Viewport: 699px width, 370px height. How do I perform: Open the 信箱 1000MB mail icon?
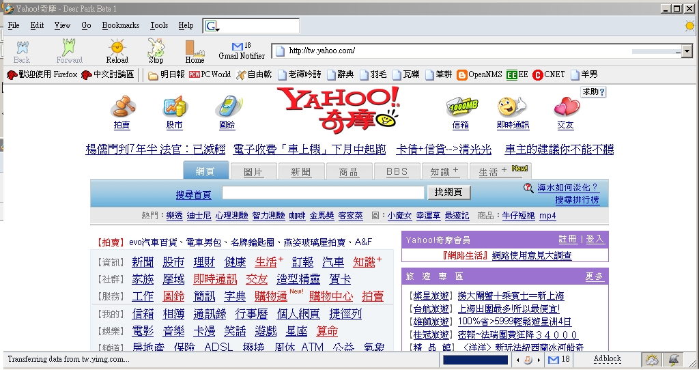pyautogui.click(x=461, y=107)
